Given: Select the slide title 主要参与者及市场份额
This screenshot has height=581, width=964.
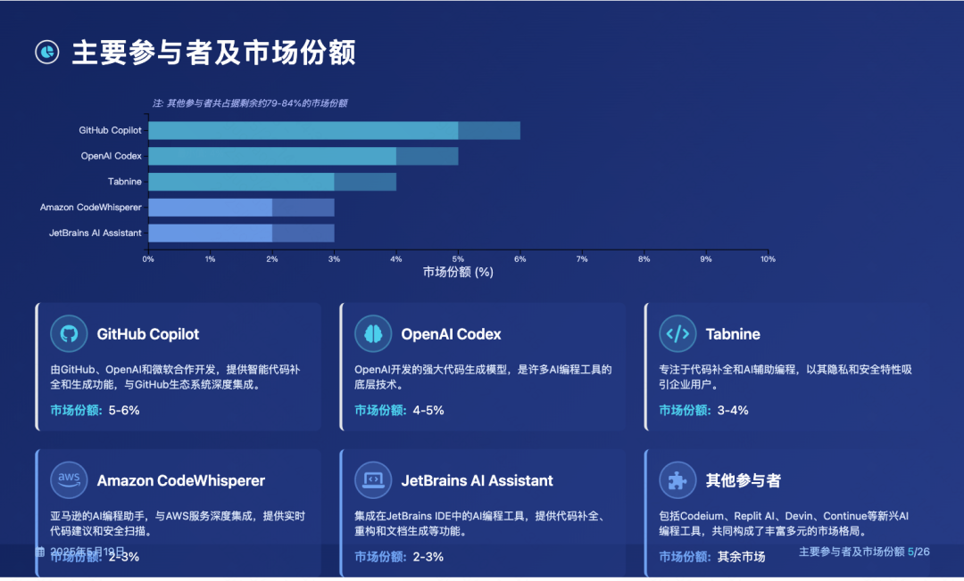Looking at the screenshot, I should (214, 53).
